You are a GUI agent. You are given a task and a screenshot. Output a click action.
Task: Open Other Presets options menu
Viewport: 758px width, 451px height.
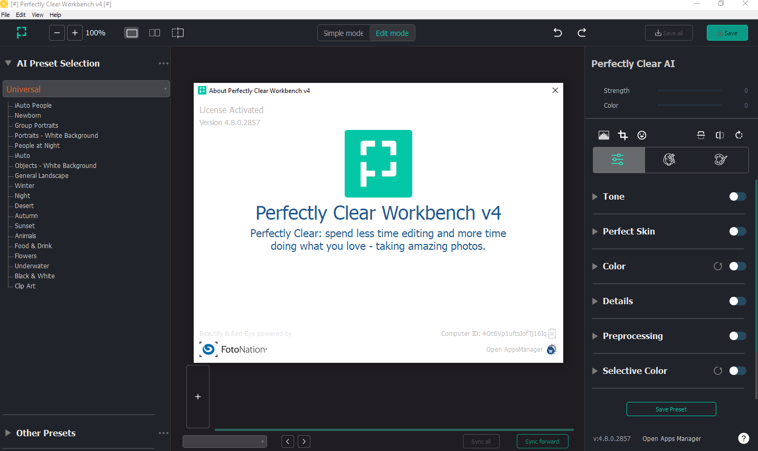coord(164,433)
